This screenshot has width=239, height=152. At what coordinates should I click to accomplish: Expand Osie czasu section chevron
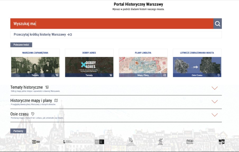215,115
